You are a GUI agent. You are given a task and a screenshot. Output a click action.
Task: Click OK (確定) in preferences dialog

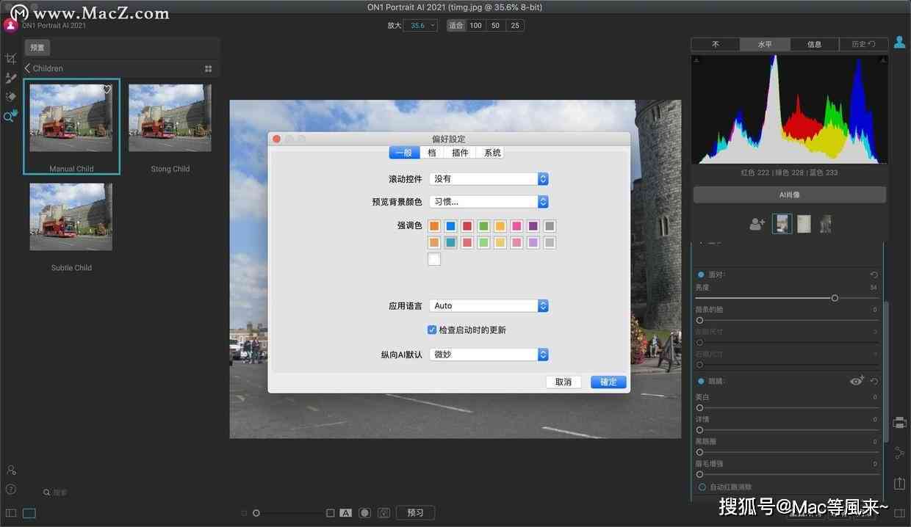608,382
